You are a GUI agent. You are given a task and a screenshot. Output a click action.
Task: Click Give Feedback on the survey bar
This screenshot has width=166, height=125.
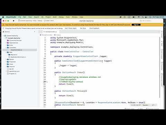coord(94,28)
